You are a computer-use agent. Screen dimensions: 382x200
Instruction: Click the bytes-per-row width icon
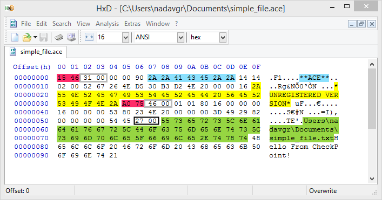coord(89,37)
